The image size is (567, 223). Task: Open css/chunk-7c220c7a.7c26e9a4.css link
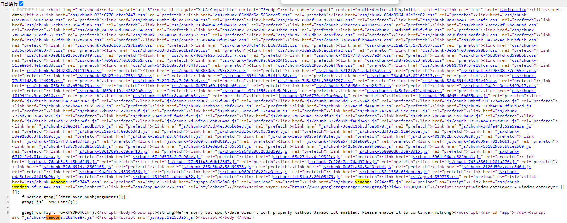coord(170,81)
